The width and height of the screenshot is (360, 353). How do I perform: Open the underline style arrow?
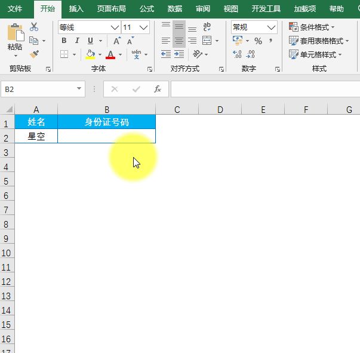[100, 41]
